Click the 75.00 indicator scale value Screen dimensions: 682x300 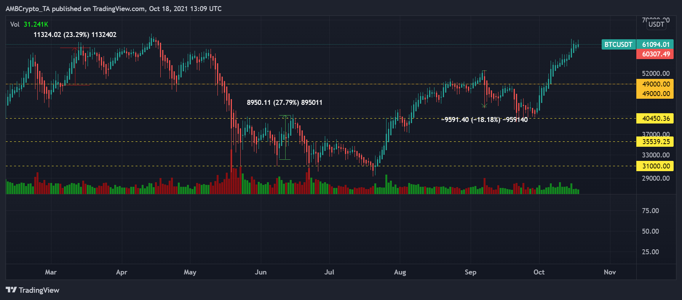point(650,211)
